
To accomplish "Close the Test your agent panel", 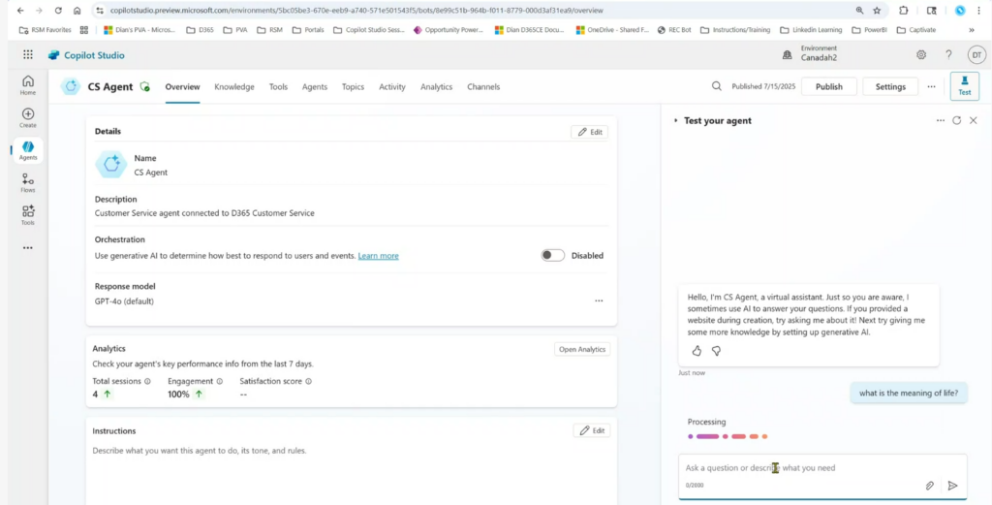I will tap(973, 120).
